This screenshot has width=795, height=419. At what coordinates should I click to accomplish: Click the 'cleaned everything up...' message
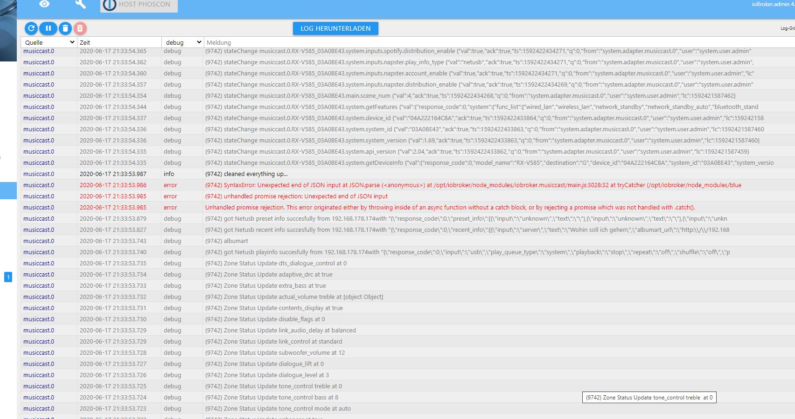(246, 174)
